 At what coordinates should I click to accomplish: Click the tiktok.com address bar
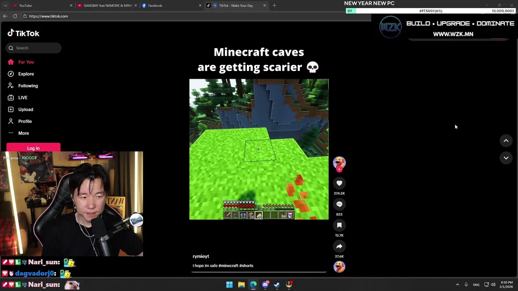pos(194,16)
